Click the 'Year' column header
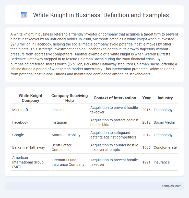The image size is (189, 198). click(x=146, y=98)
